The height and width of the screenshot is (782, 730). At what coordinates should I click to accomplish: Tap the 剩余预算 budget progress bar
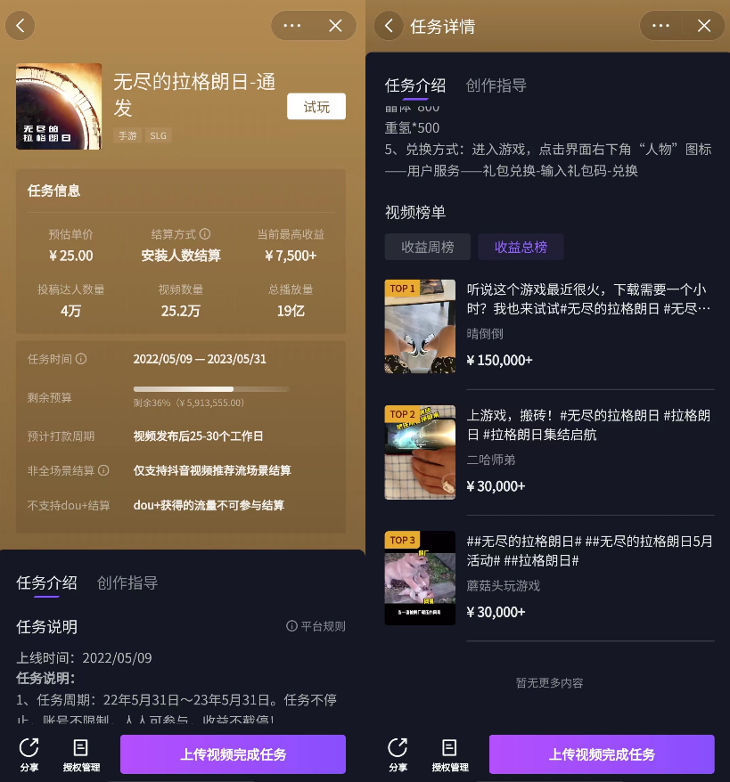tap(211, 388)
